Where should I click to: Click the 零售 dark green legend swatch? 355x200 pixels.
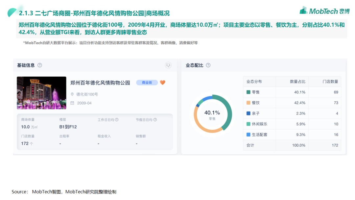(248, 92)
